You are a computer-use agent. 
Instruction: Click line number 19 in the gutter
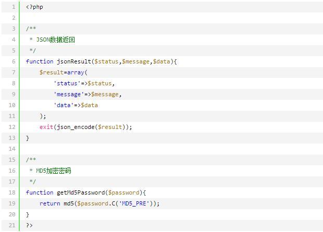click(x=12, y=203)
